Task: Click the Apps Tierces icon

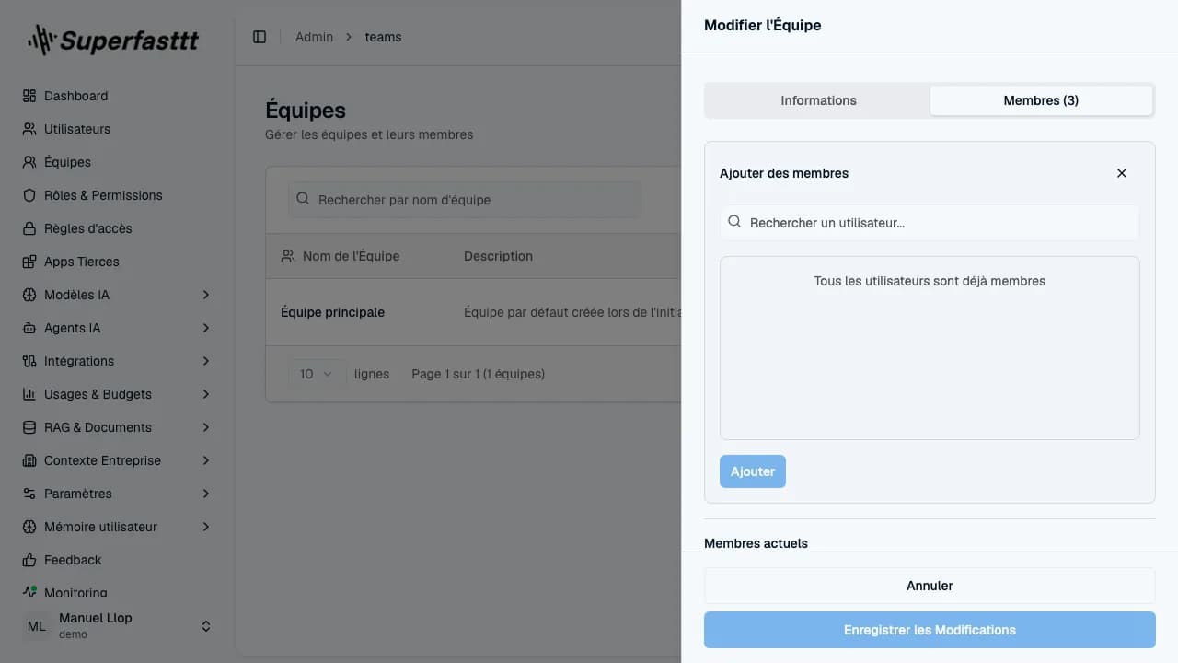Action: coord(29,262)
